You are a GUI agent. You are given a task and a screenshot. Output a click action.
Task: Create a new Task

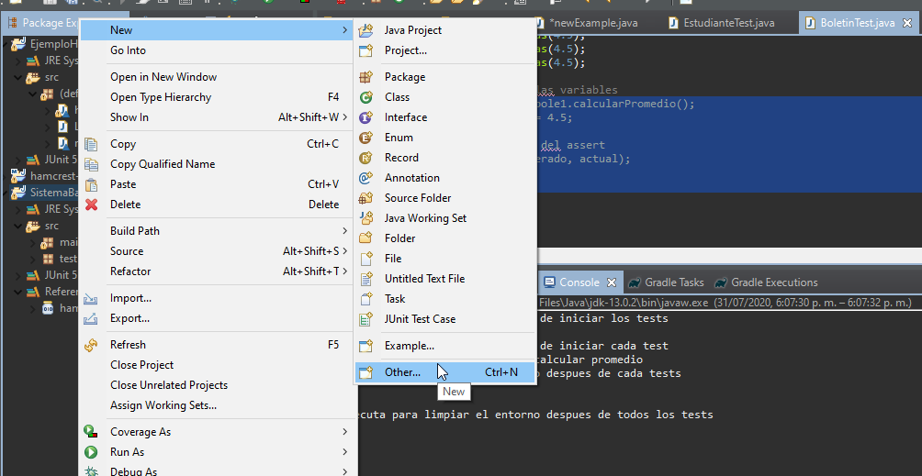(x=444, y=299)
